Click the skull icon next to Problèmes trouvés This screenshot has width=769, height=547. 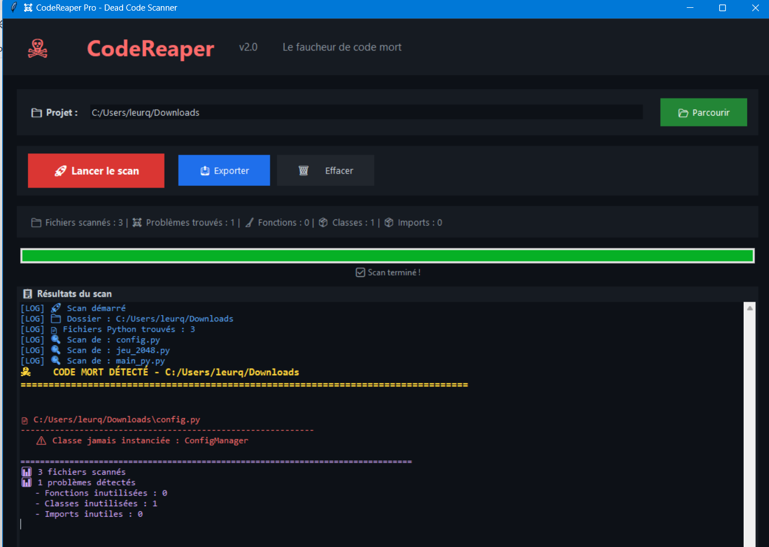click(137, 223)
